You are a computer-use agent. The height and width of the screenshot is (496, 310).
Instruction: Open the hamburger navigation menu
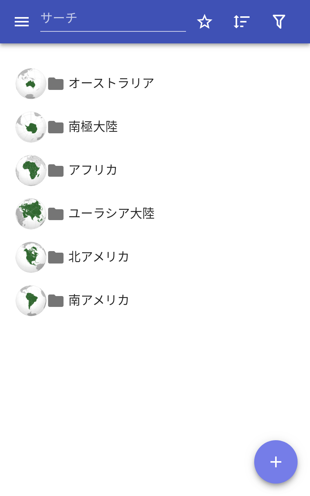click(22, 22)
